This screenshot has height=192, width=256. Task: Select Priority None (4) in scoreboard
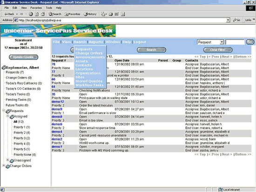[x=25, y=154]
